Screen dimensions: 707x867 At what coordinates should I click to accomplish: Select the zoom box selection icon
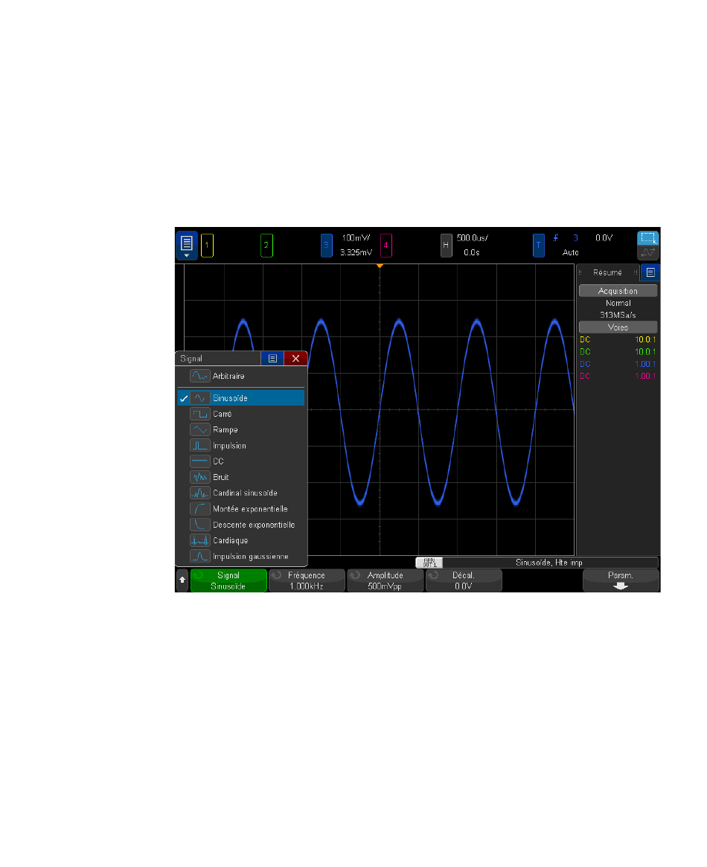pos(648,238)
